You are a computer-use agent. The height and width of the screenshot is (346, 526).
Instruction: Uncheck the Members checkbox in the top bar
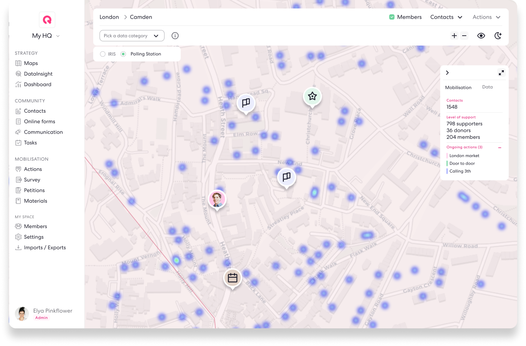pos(392,17)
